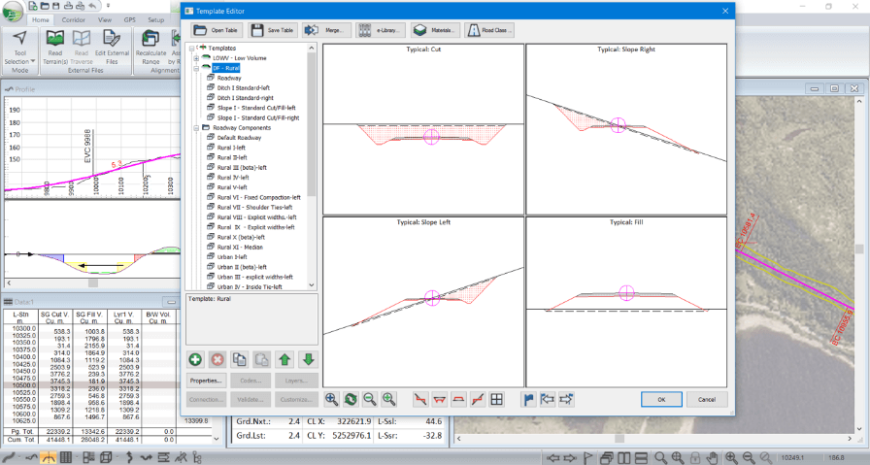Screen dimensions: 870x465
Task: Collapse the Roadway Components folder
Action: click(x=195, y=128)
